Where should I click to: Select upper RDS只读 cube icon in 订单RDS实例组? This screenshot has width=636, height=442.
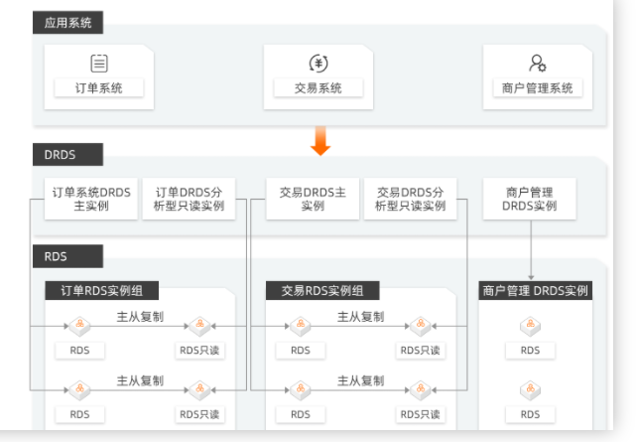pyautogui.click(x=200, y=326)
